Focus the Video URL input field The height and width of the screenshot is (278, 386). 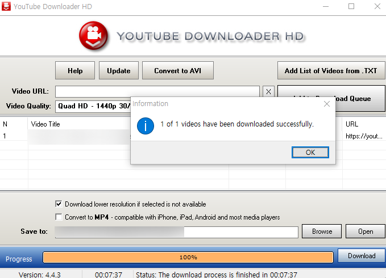(x=157, y=91)
